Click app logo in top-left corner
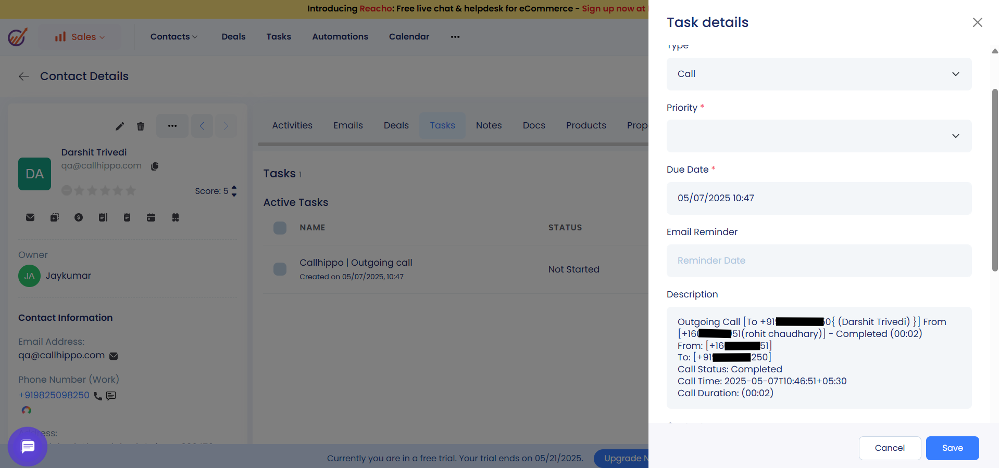This screenshot has height=468, width=999. point(18,37)
